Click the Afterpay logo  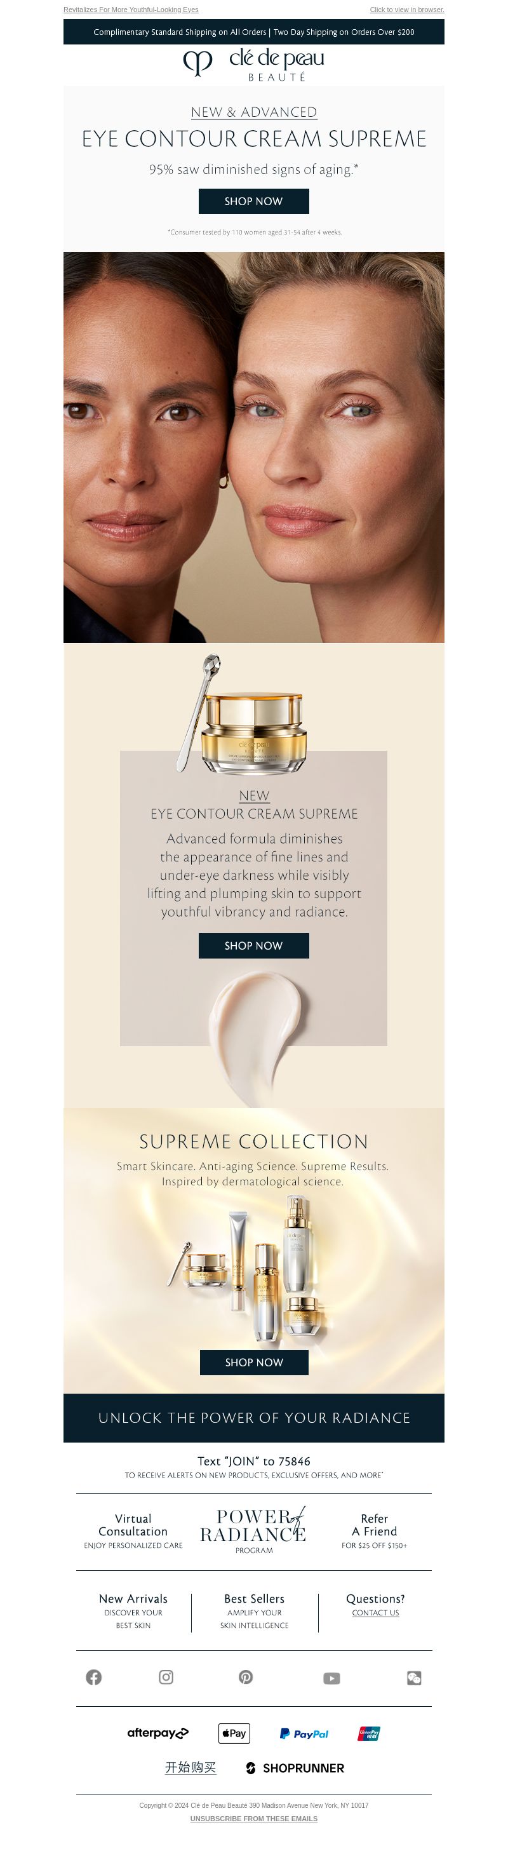(158, 1732)
